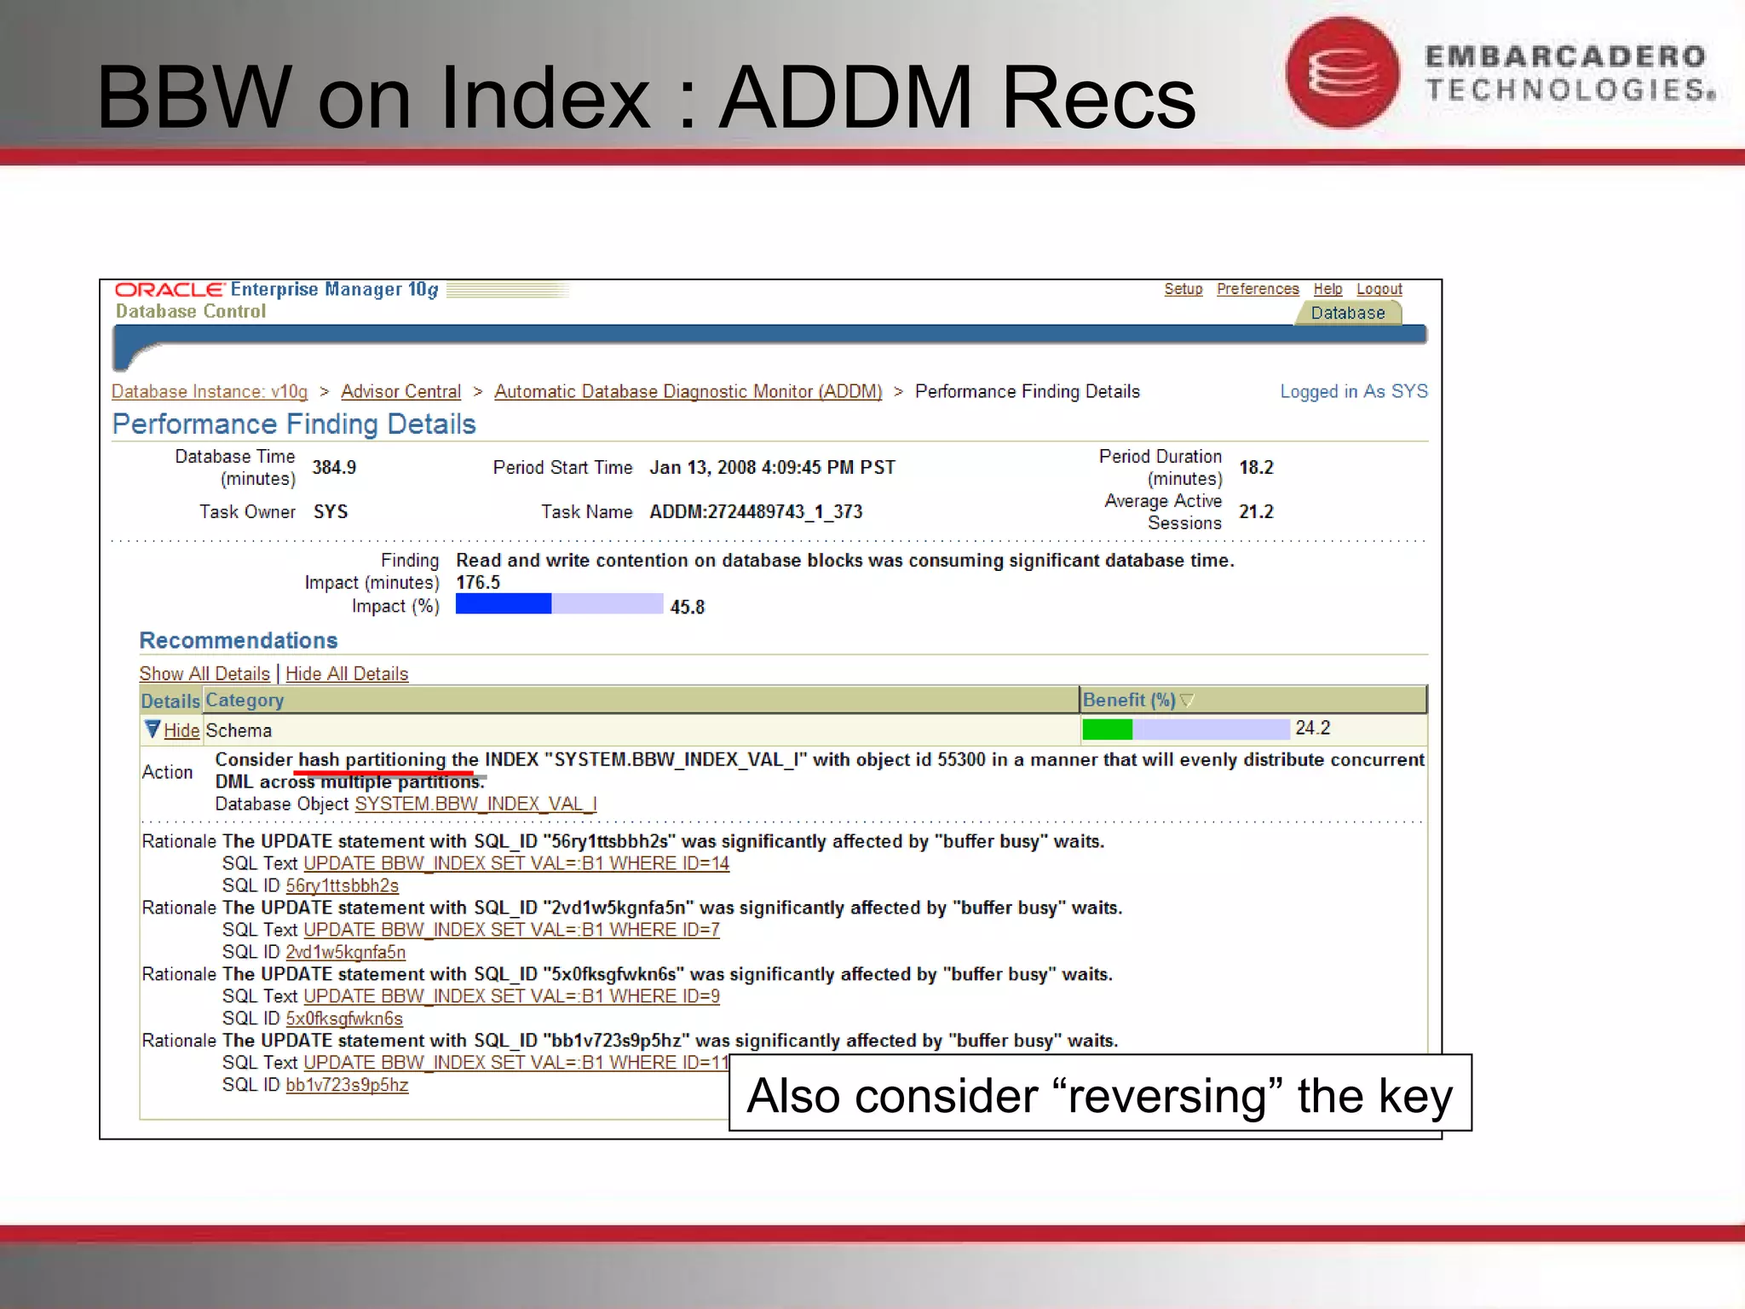The height and width of the screenshot is (1309, 1745).
Task: Click Average Active Sessions value 21.2
Action: (1256, 511)
